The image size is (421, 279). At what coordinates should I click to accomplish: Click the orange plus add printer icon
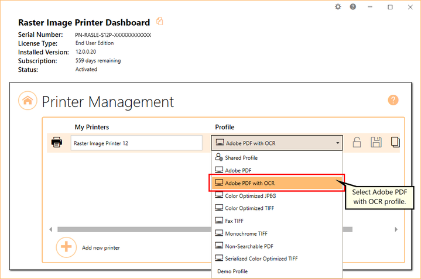(66, 247)
